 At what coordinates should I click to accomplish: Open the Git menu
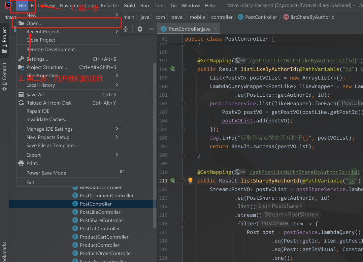[174, 5]
